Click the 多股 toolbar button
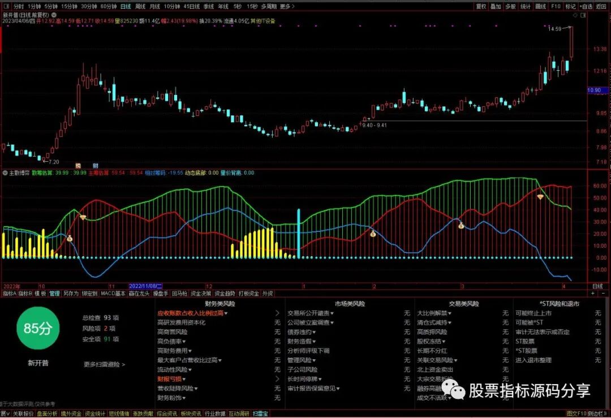The width and height of the screenshot is (611, 418). [510, 7]
